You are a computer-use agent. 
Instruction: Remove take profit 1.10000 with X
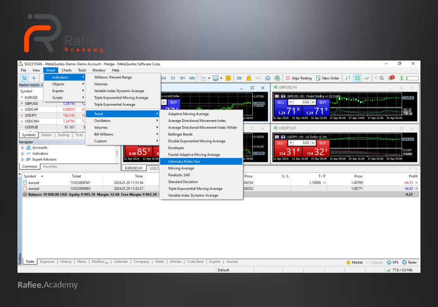tap(324, 182)
